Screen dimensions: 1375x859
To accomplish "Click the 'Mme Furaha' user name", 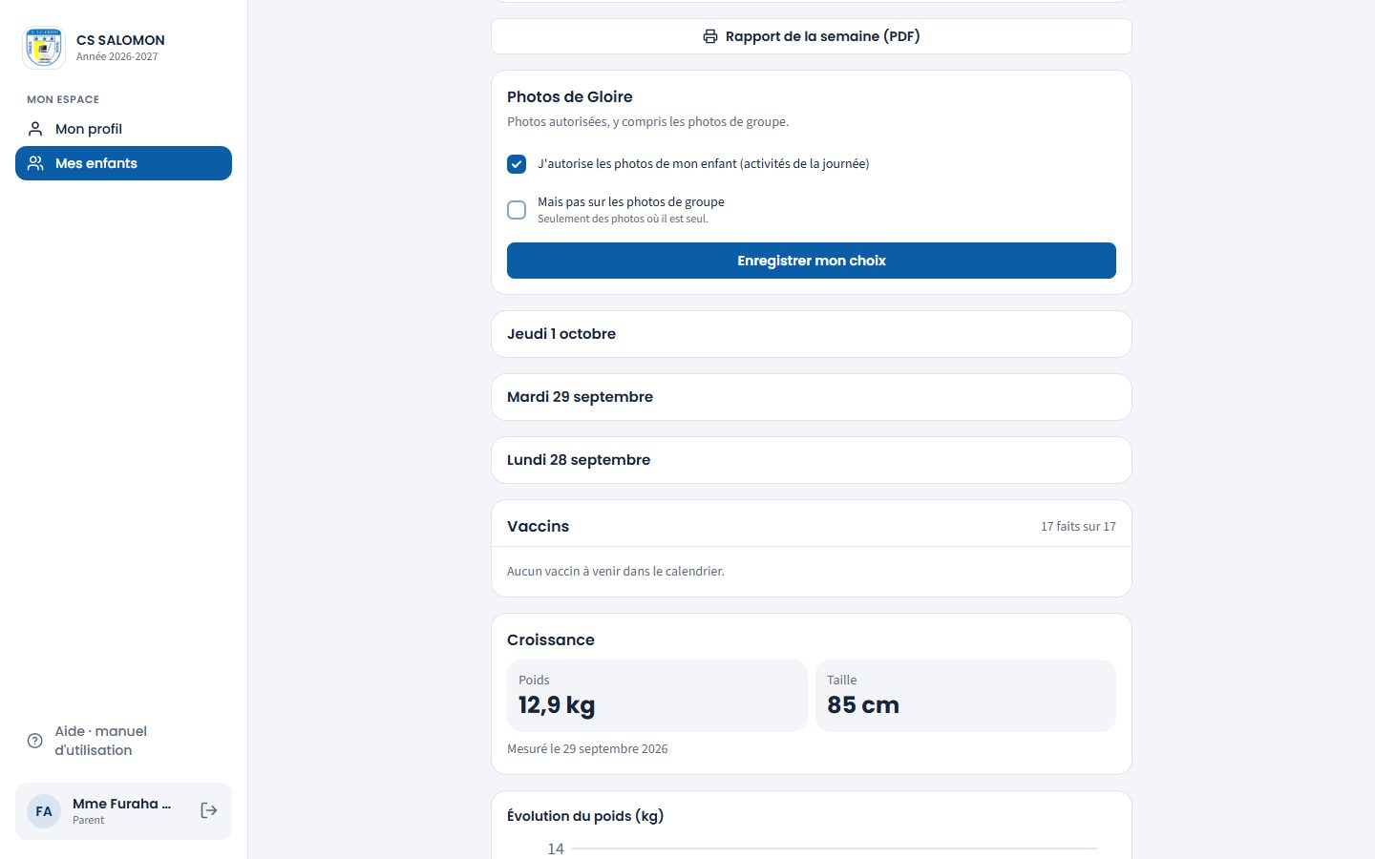I will pos(122,804).
